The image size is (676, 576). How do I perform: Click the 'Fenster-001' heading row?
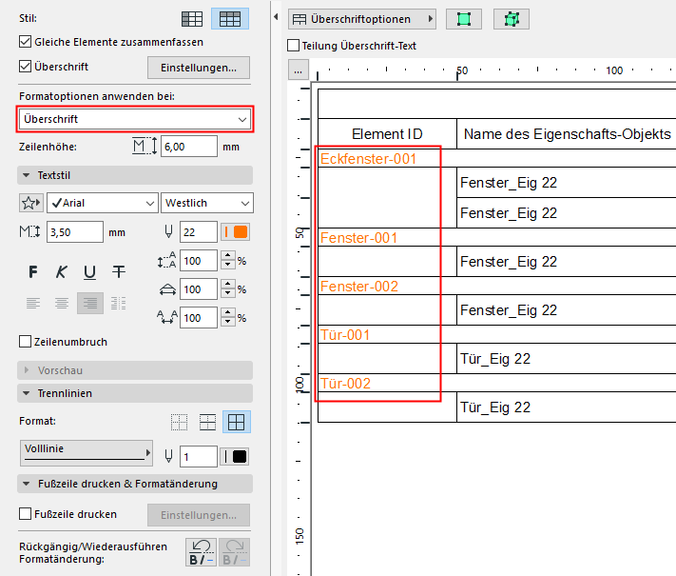click(x=496, y=237)
